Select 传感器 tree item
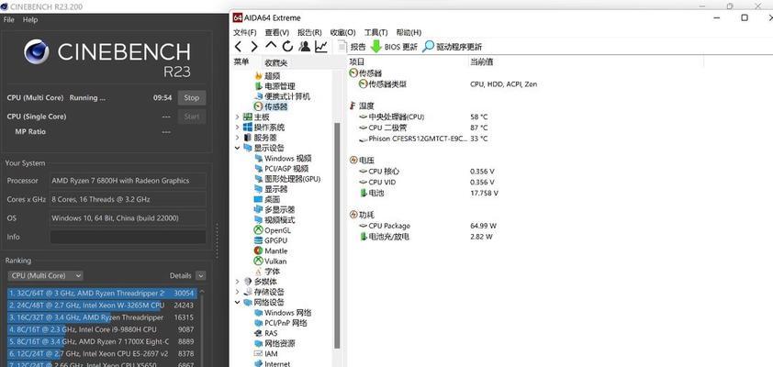The image size is (773, 367). click(270, 106)
